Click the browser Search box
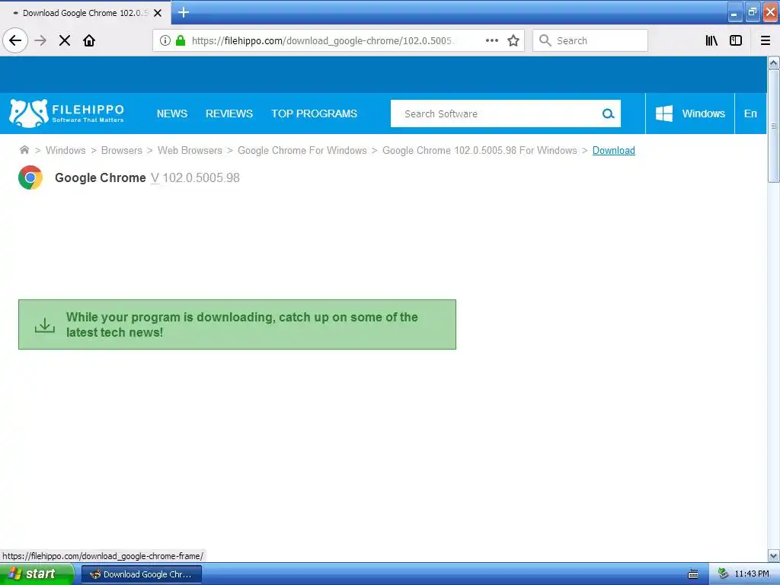 590,40
